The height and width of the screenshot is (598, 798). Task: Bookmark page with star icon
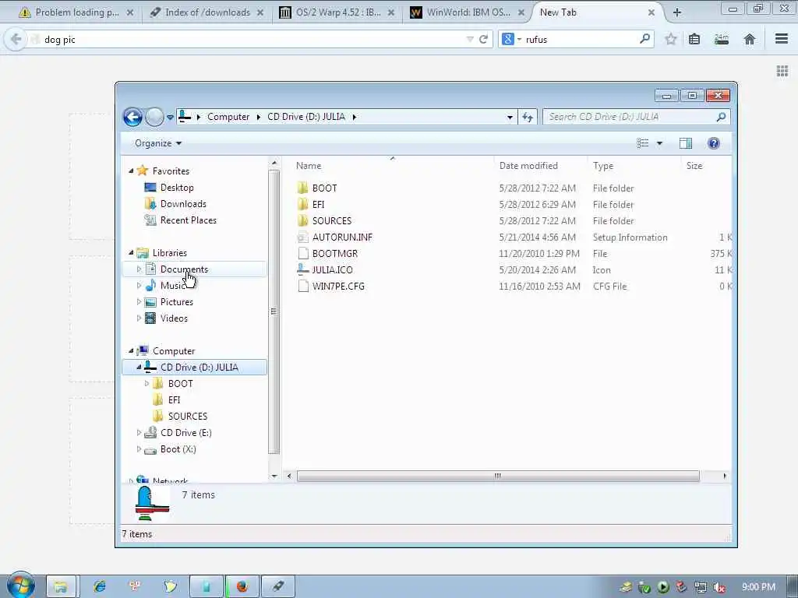point(671,39)
